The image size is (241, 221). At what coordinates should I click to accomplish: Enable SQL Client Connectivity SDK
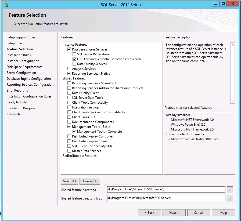69,146
